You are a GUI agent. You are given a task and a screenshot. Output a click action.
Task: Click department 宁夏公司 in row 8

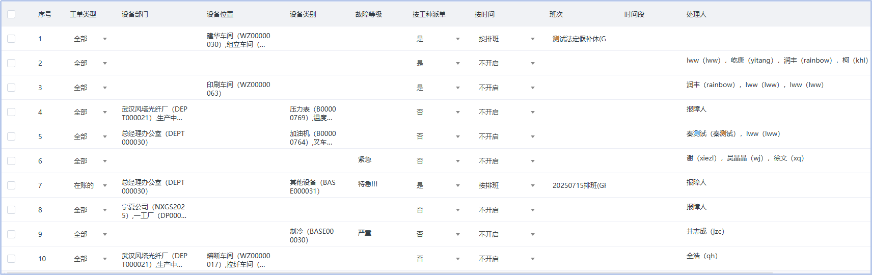coord(154,211)
